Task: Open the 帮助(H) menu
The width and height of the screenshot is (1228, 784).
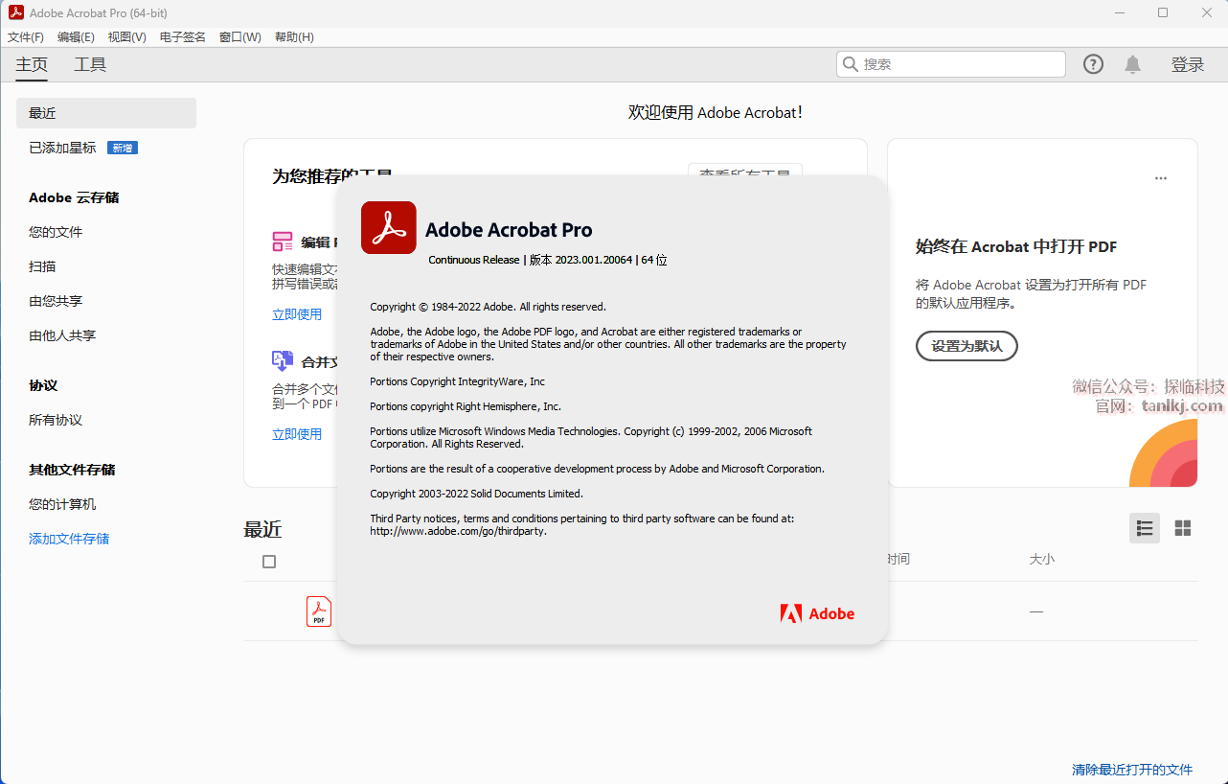Action: coord(294,37)
